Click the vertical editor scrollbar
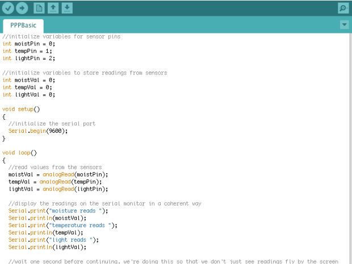This screenshot has height=264, width=352. [x=350, y=148]
